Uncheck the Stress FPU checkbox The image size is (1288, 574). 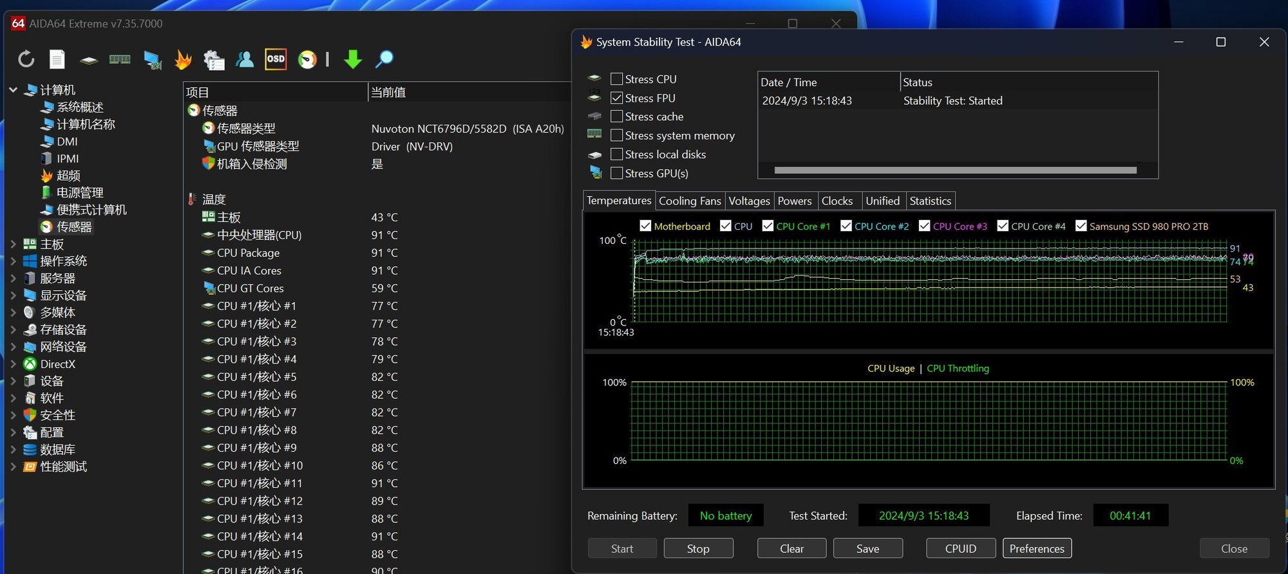[616, 98]
